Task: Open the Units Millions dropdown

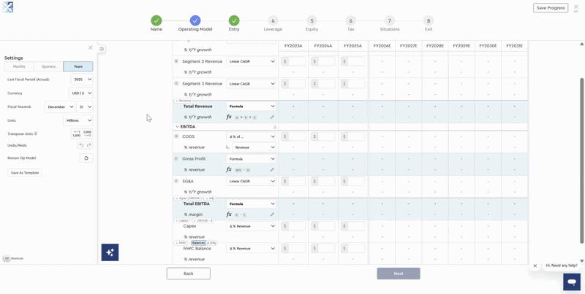Action: (78, 120)
